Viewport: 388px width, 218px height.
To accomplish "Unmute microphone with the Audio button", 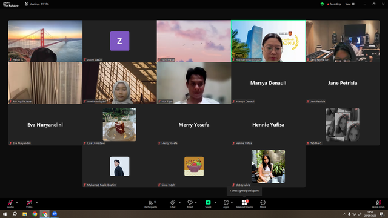I will pyautogui.click(x=10, y=203).
